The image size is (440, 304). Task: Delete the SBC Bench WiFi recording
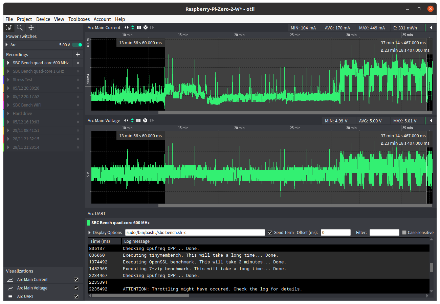point(78,105)
